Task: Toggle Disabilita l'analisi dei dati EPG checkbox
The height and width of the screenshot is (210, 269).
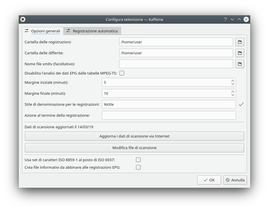Action: click(x=122, y=73)
